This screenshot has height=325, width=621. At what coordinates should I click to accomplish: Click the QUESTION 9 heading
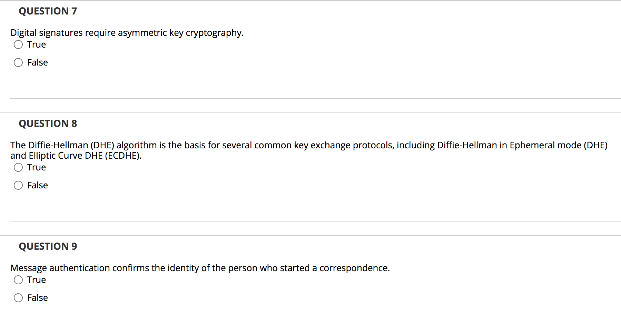pos(48,246)
